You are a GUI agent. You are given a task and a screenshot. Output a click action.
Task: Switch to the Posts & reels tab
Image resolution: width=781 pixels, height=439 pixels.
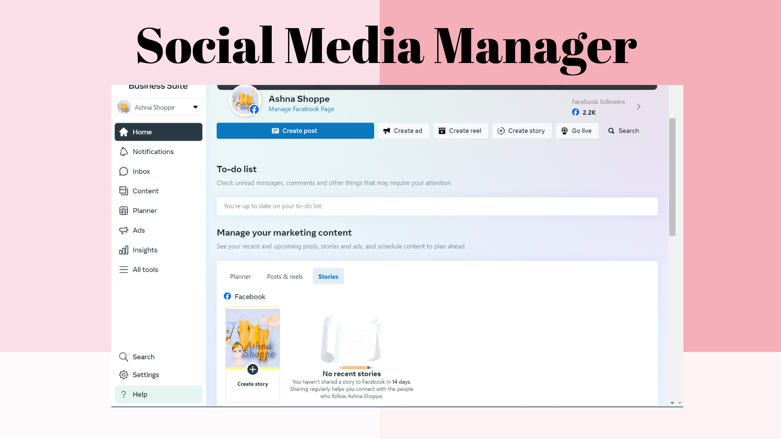[285, 277]
